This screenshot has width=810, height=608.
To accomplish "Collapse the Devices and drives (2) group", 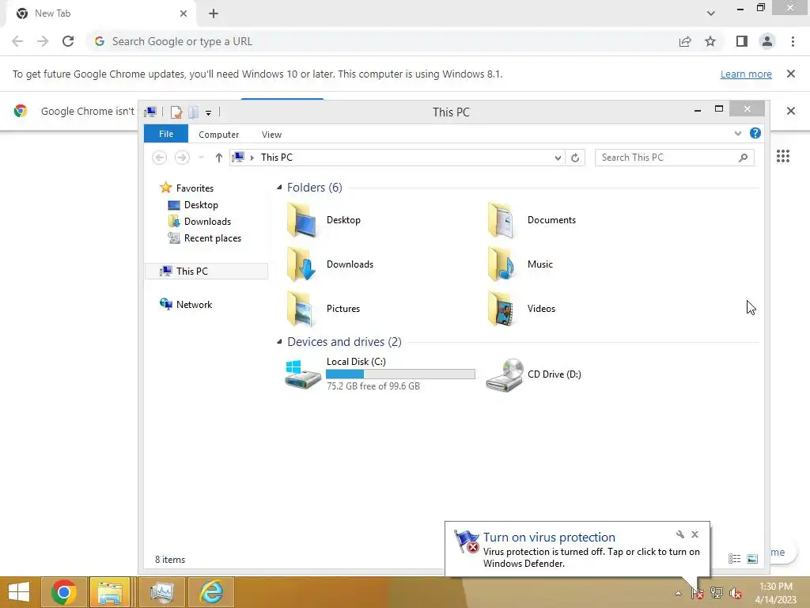I will 279,342.
